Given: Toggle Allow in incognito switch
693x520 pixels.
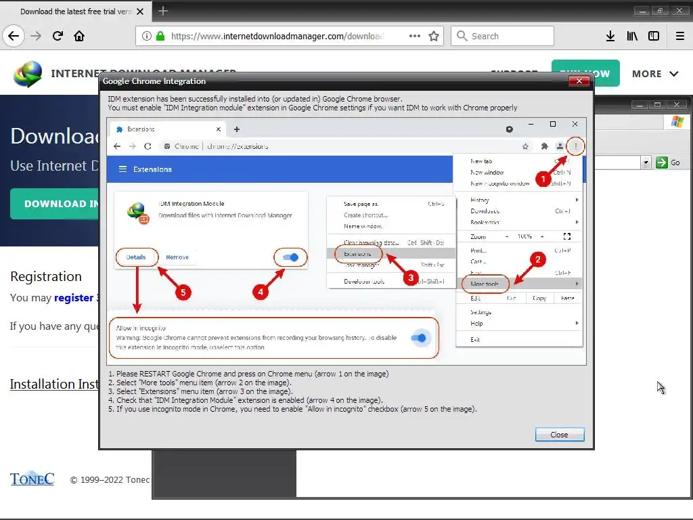Looking at the screenshot, I should [x=418, y=339].
